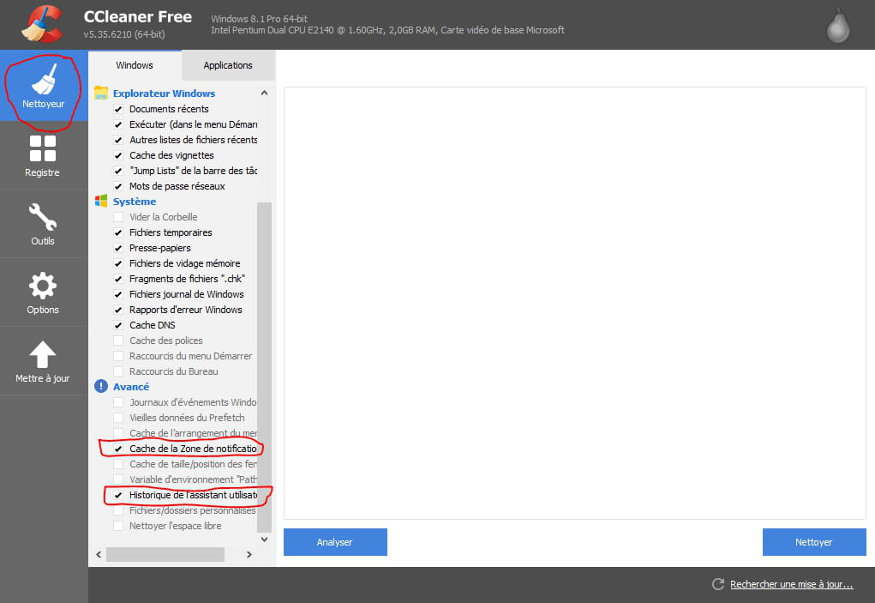Open Rechercher une mise à jour link
This screenshot has width=875, height=603.
(791, 584)
